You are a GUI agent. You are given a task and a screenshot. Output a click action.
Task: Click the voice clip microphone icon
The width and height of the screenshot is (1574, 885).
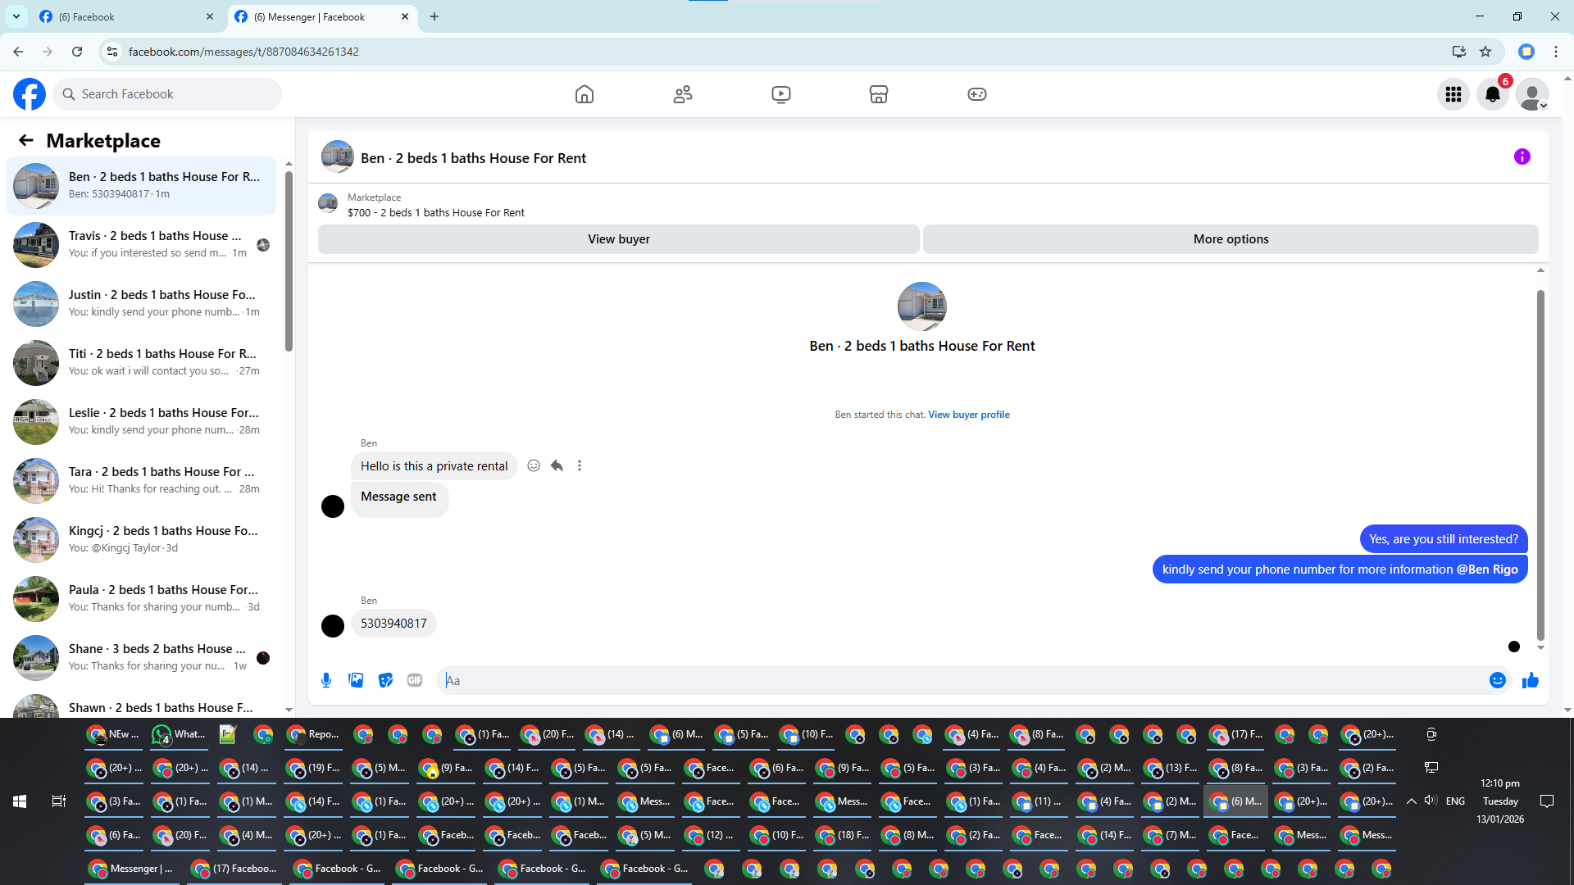pos(326,680)
